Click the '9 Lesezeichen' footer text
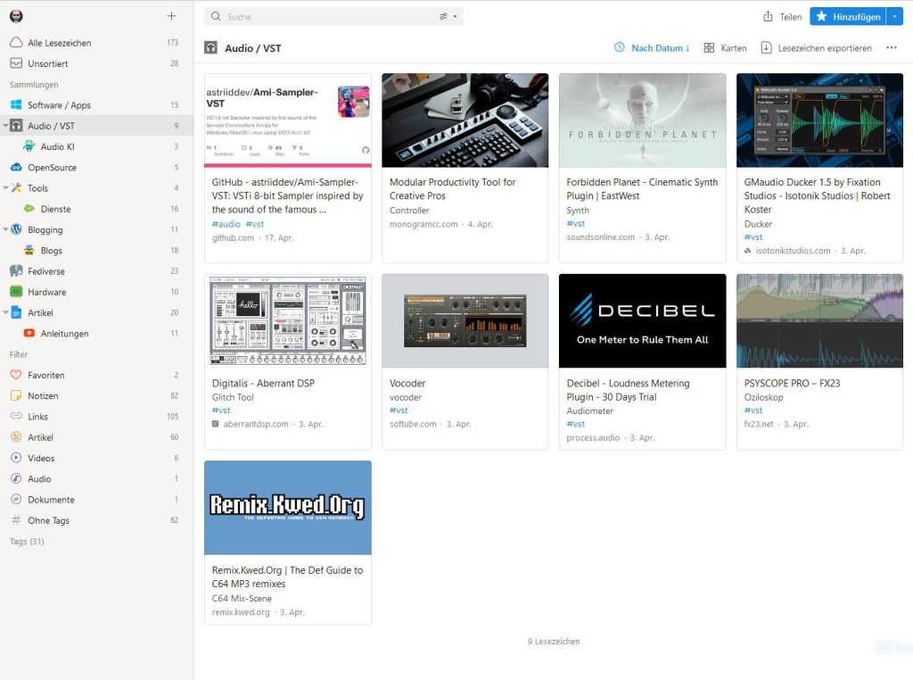Screen dimensions: 913x680 [x=554, y=642]
